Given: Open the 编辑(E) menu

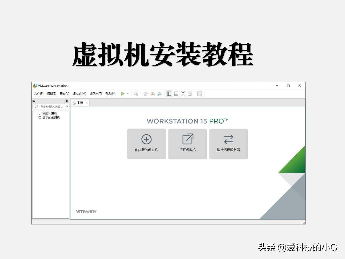Looking at the screenshot, I should (51, 94).
